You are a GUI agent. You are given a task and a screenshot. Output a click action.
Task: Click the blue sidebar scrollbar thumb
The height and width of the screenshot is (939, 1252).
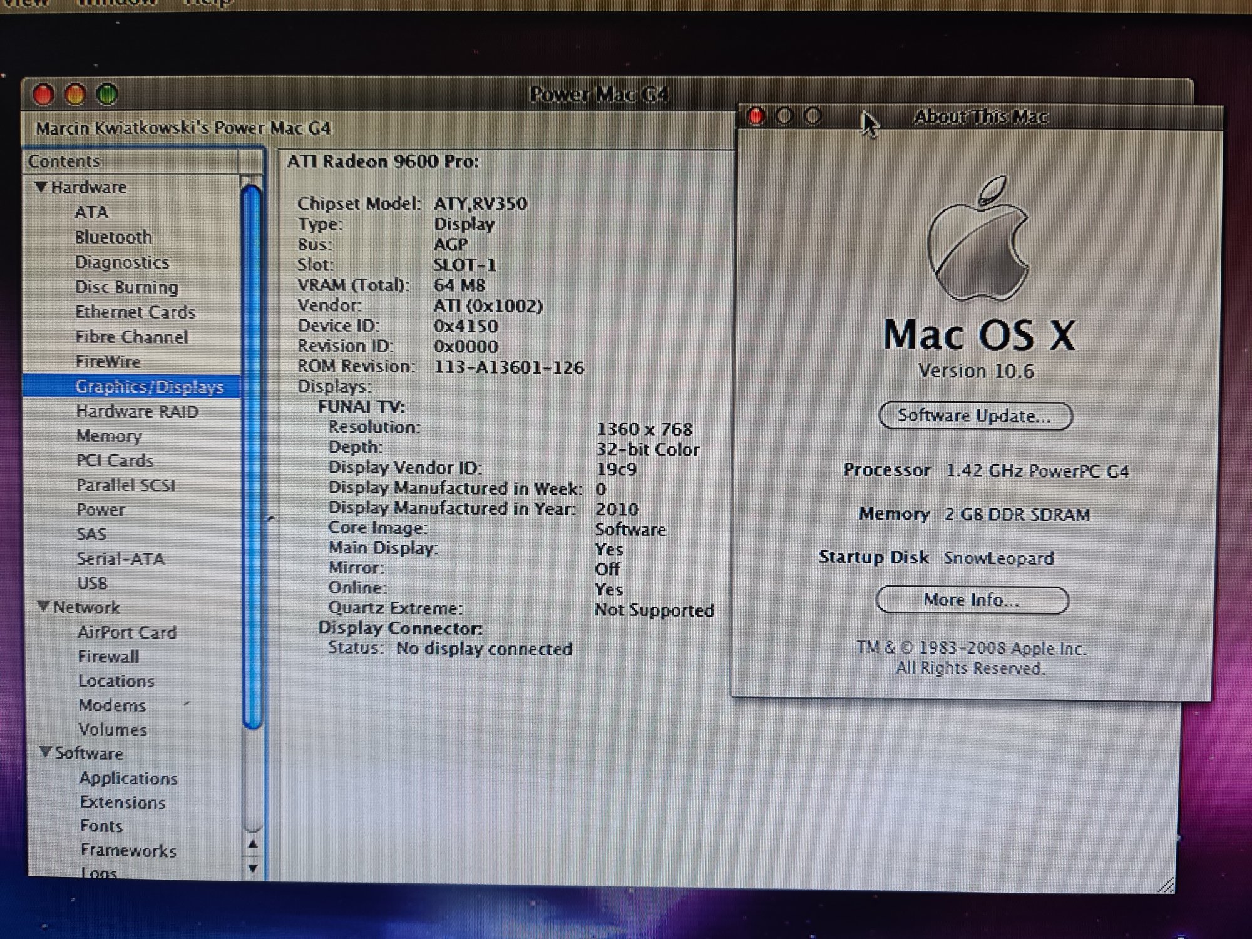click(x=252, y=457)
